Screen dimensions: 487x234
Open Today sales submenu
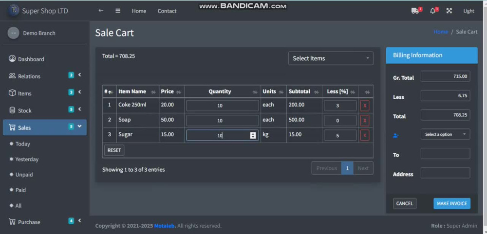(23, 144)
